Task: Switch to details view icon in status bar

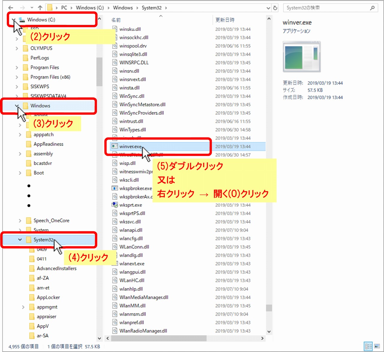Action: [368, 346]
